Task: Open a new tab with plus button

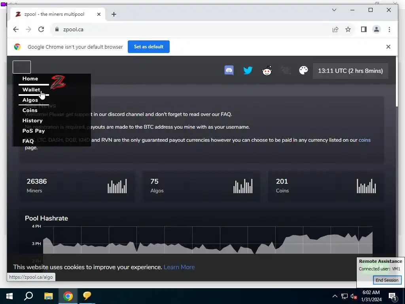Action: click(114, 14)
